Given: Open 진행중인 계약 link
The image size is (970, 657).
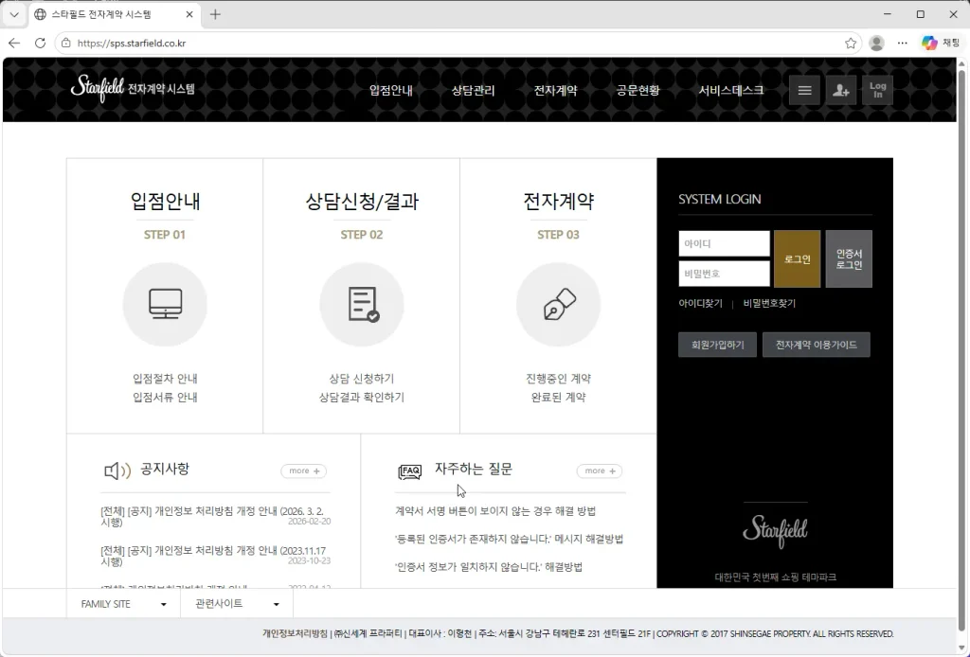Looking at the screenshot, I should coord(559,379).
